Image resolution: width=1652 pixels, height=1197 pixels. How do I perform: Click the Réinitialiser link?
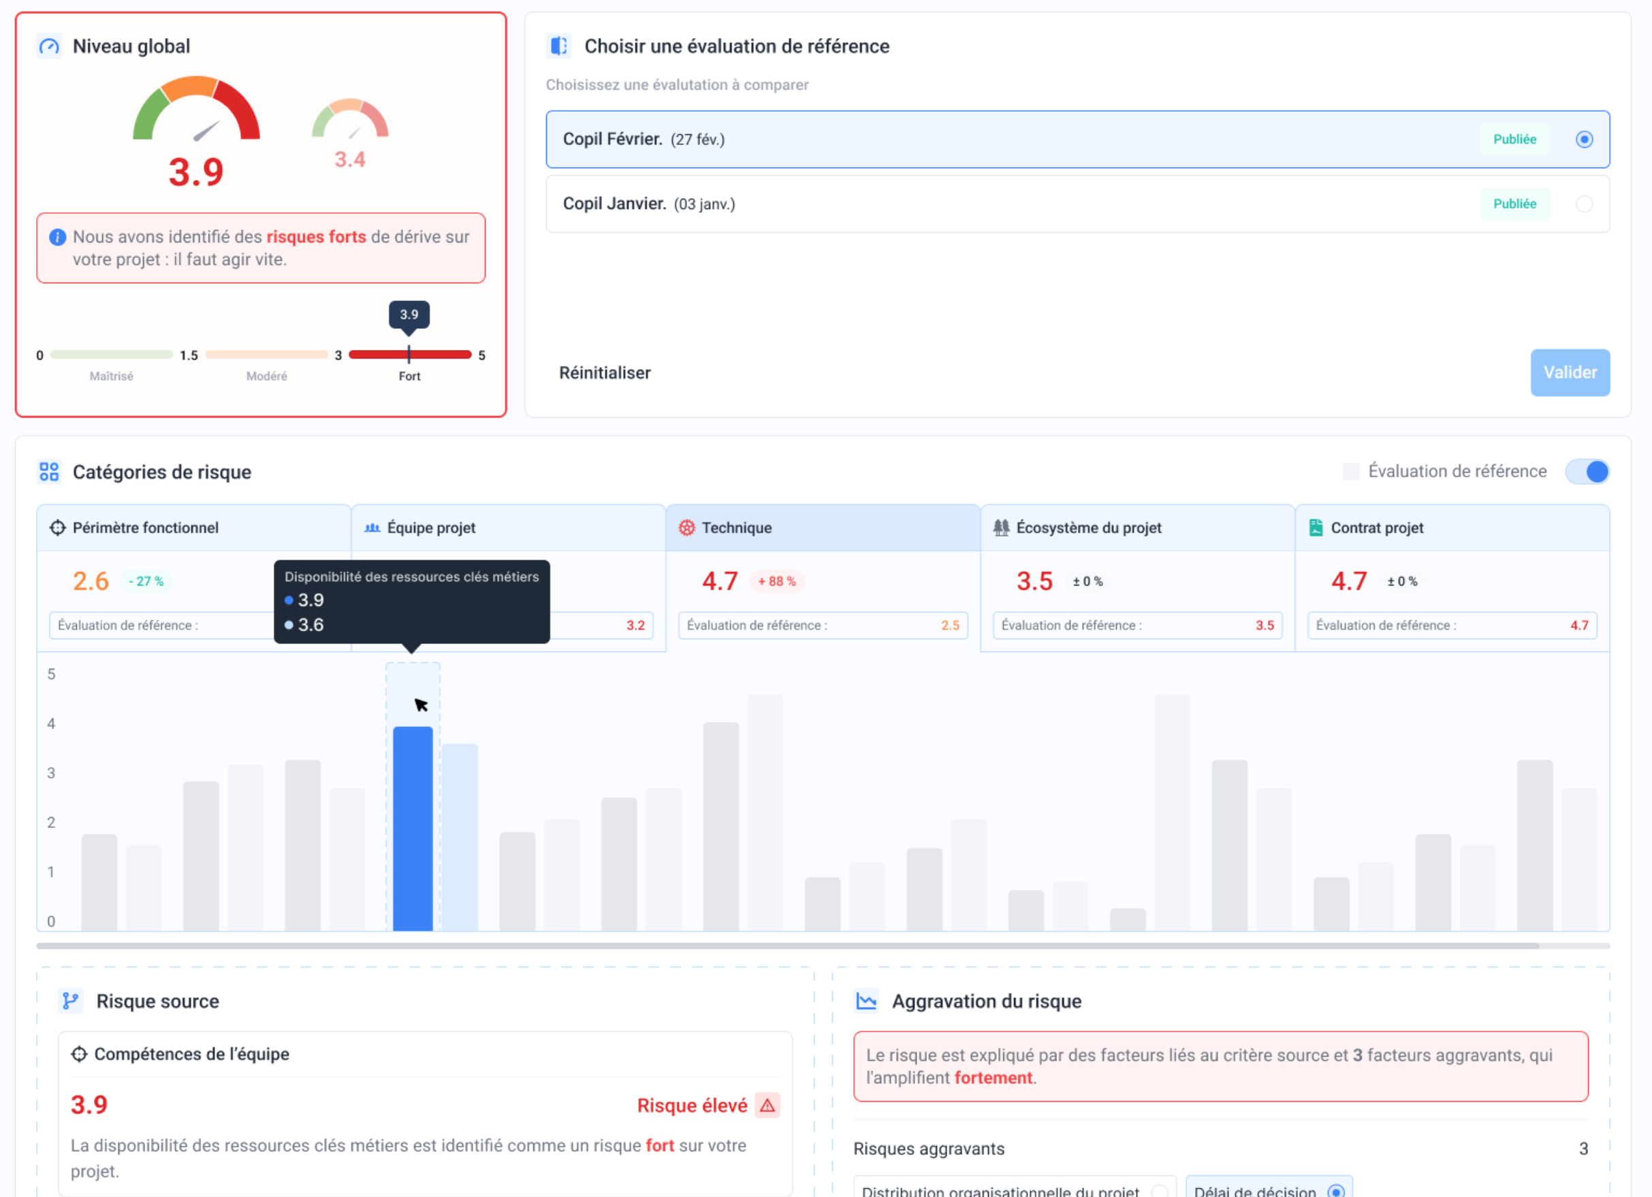(x=605, y=373)
